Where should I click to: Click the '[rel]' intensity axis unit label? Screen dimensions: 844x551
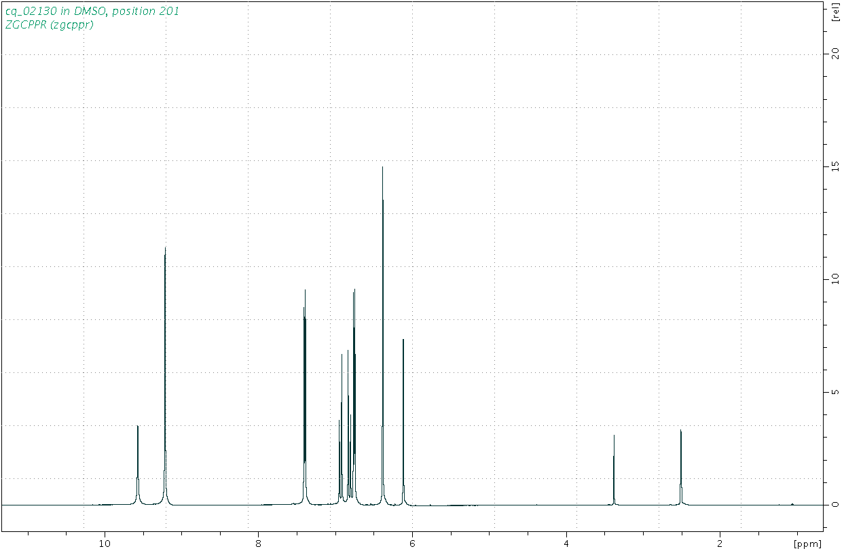(x=834, y=12)
